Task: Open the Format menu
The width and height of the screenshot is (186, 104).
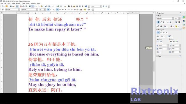Action: point(18,3)
